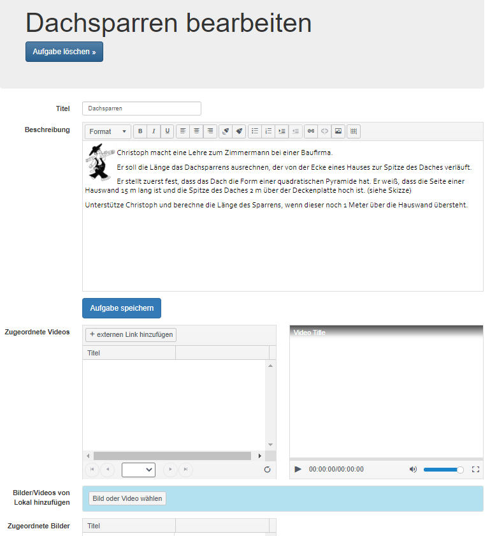The image size is (490, 536).
Task: Insert a hyperlink in the editor
Action: tap(311, 131)
